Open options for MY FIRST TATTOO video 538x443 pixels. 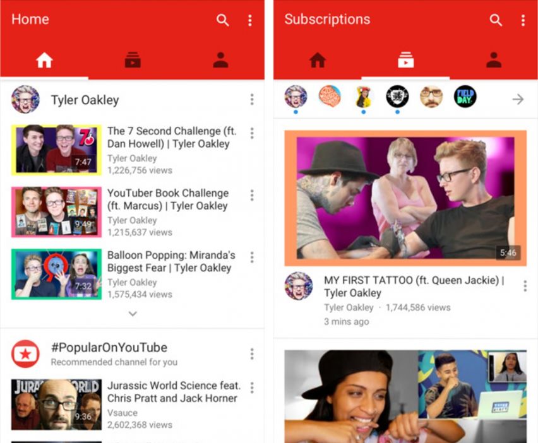525,286
